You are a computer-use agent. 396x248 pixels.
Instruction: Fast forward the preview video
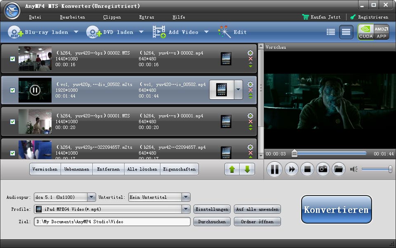tap(292, 169)
